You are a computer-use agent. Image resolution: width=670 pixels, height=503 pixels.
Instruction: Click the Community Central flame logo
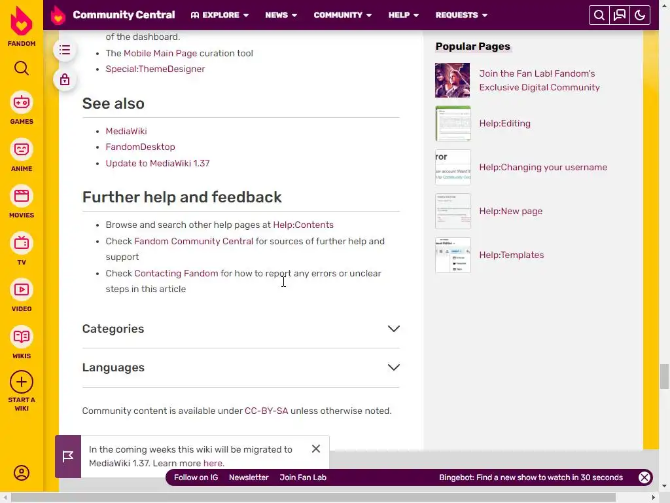[x=58, y=15]
